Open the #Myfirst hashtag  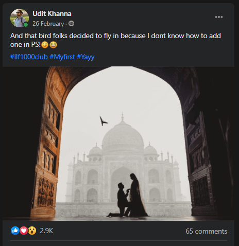(62, 57)
